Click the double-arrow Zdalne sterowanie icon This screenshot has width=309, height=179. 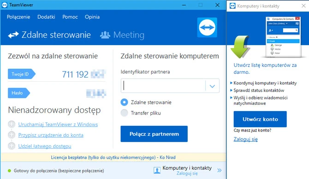click(13, 35)
